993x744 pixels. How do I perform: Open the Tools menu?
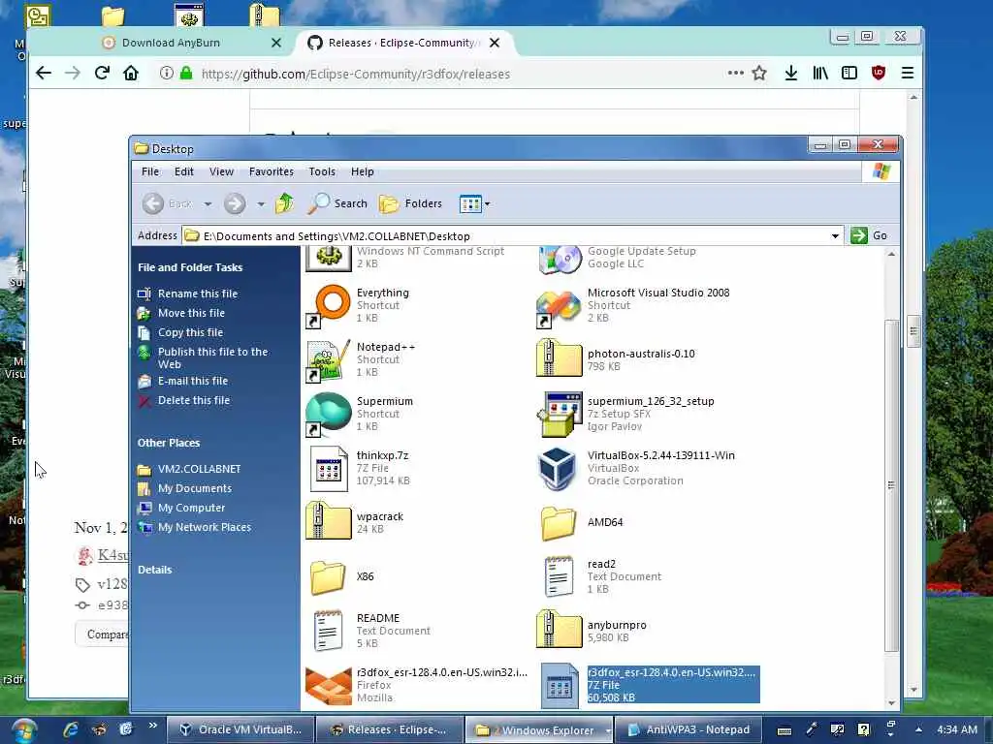coord(322,171)
